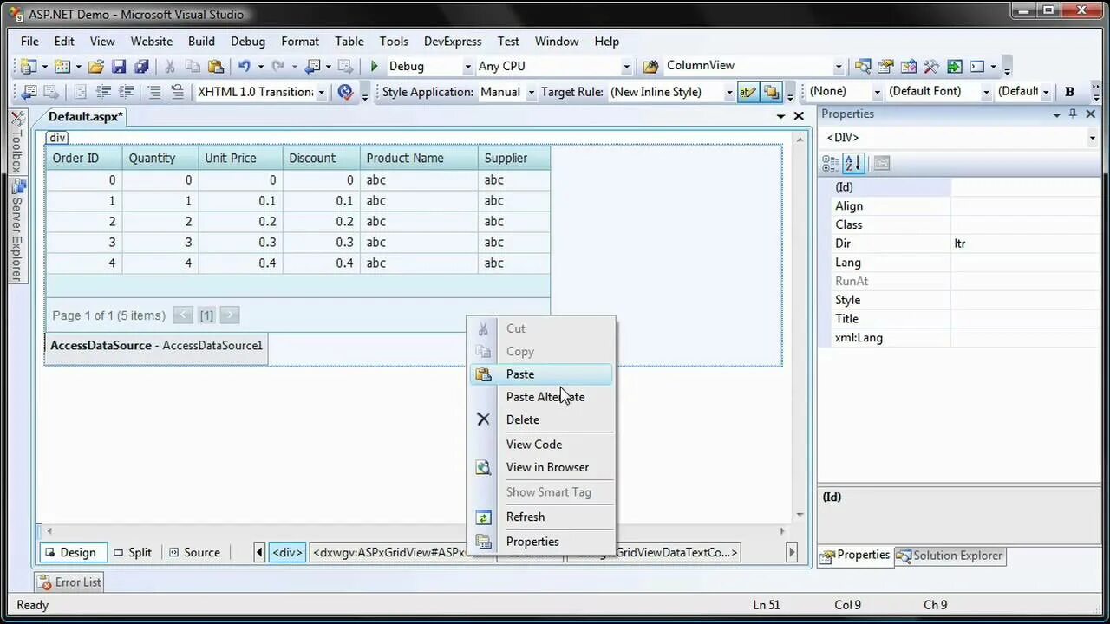Viewport: 1110px width, 624px height.
Task: Open the Any CPU platform dropdown
Action: 626,67
